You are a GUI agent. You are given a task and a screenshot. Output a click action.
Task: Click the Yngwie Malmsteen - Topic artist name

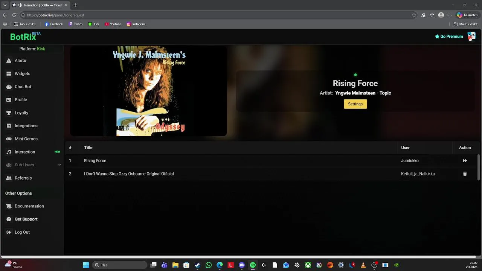(363, 93)
